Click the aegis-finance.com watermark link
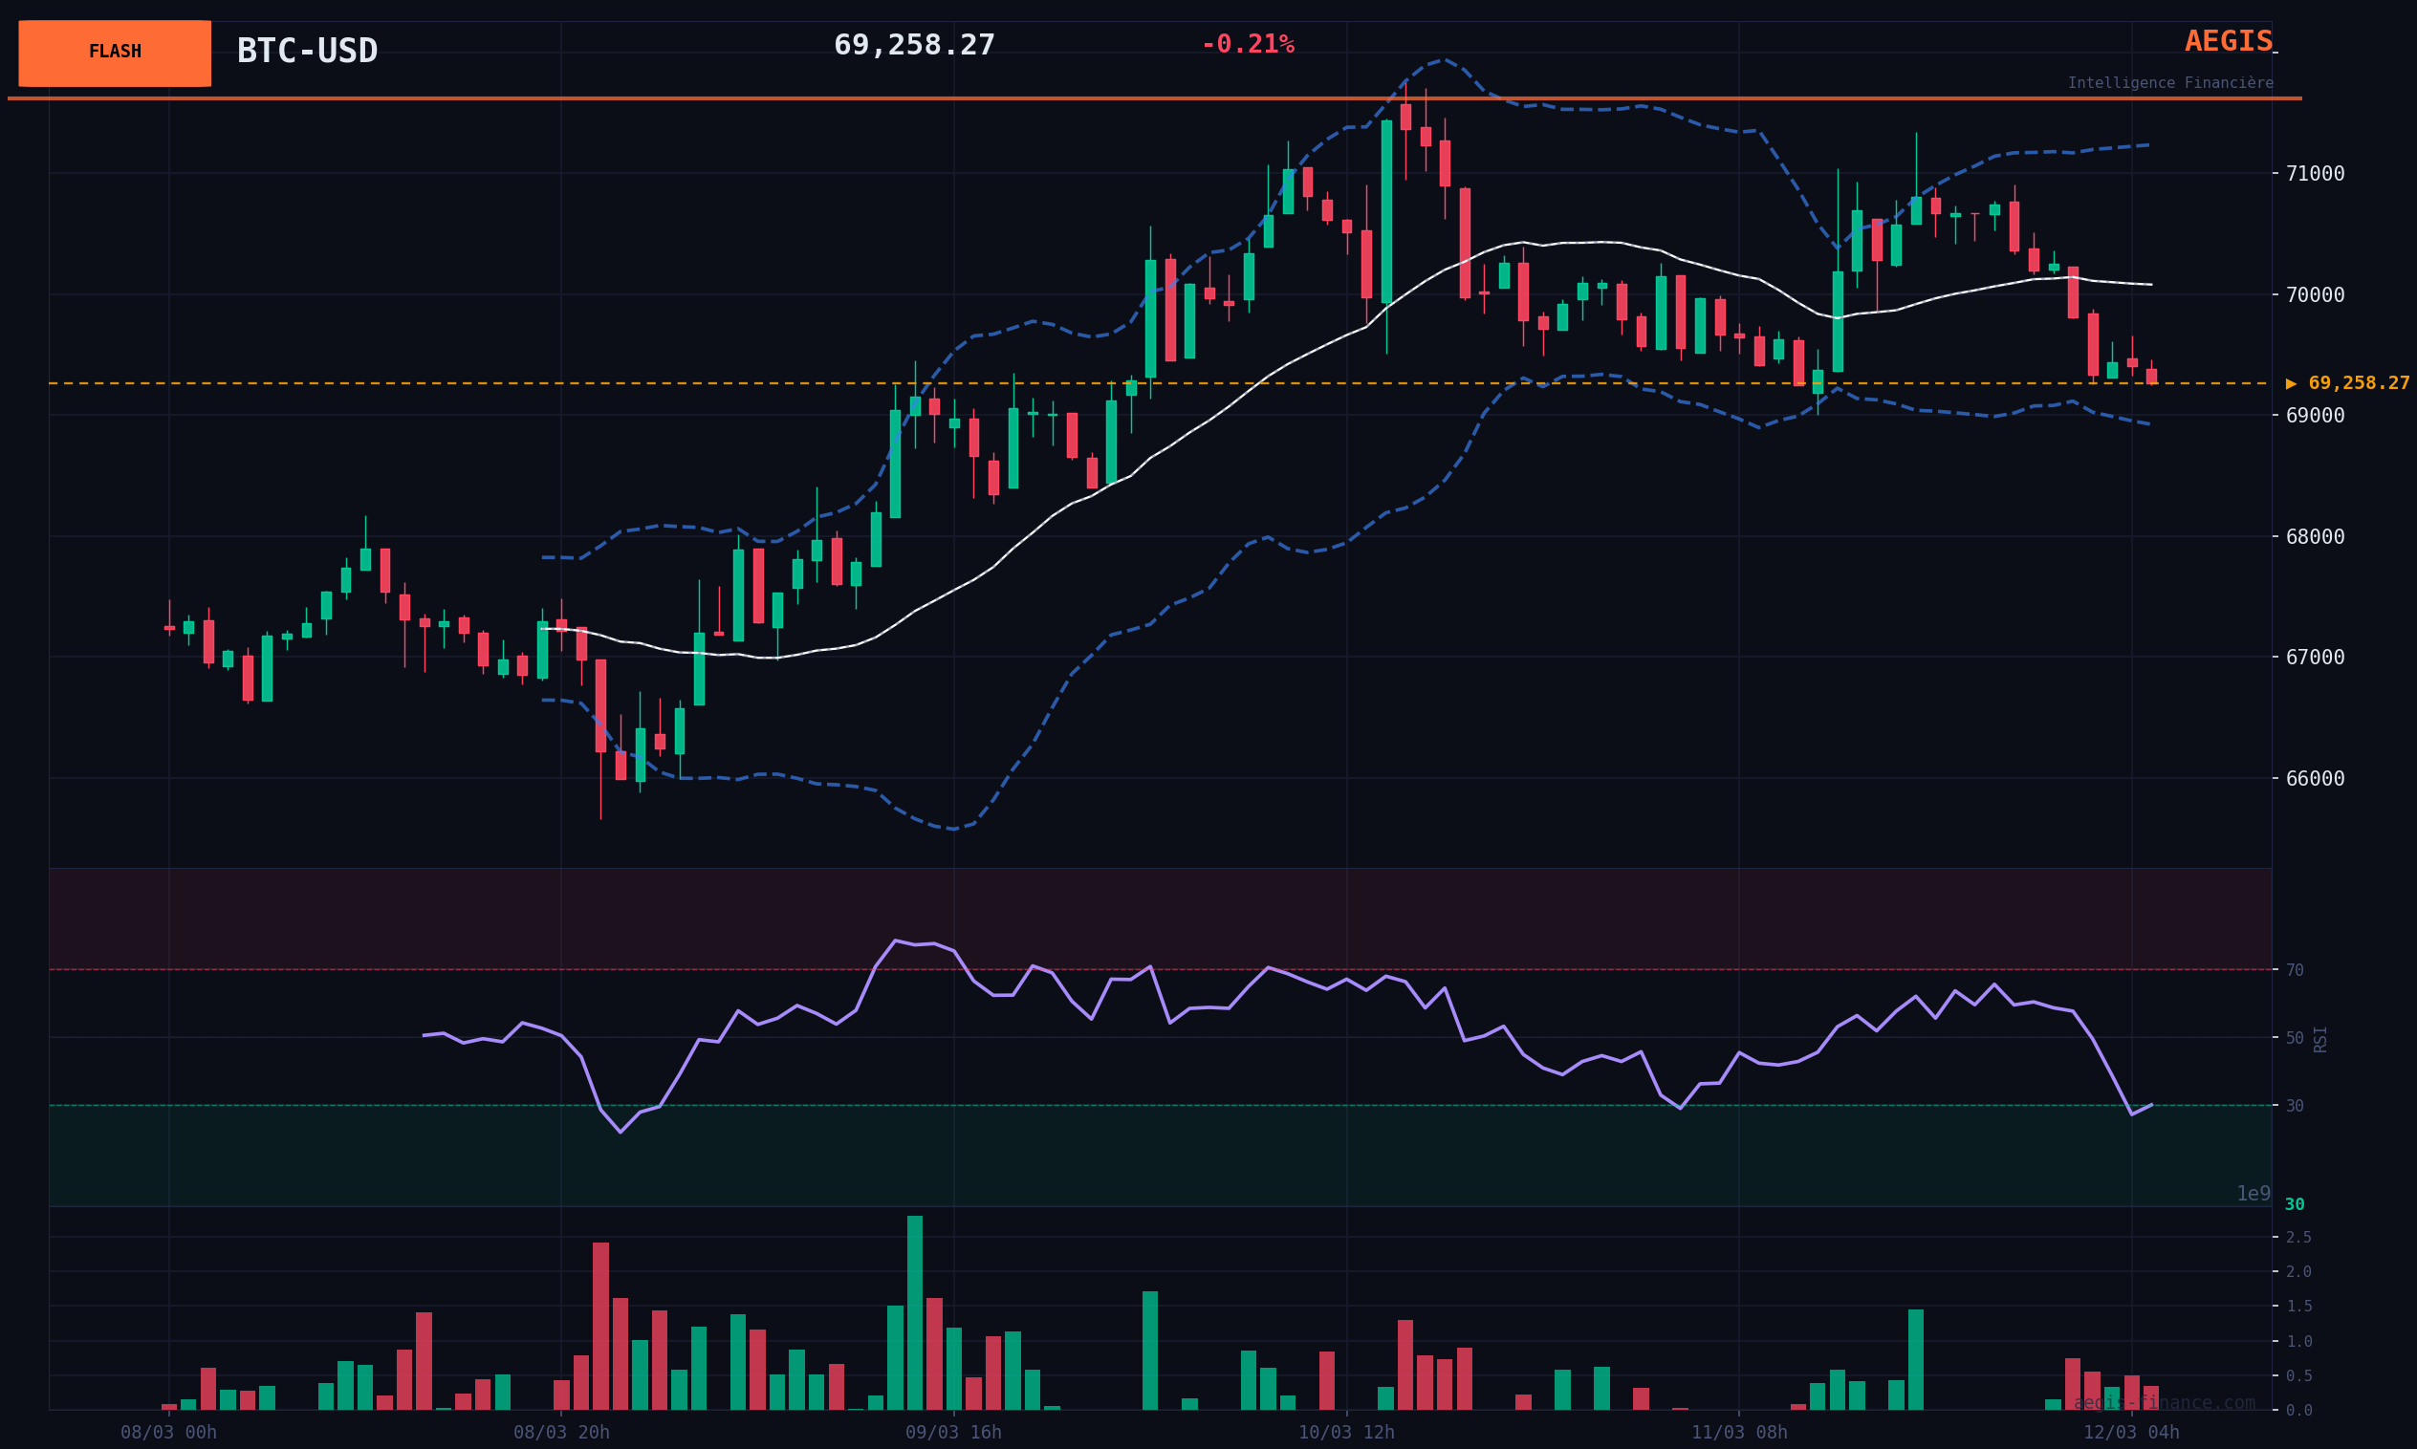 2164,1403
